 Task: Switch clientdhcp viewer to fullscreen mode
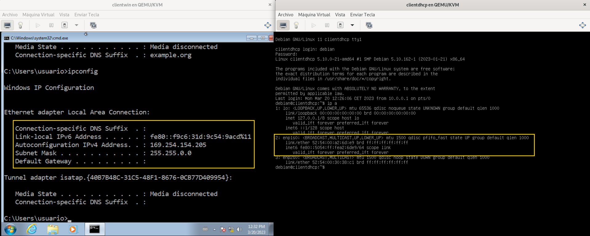(582, 25)
